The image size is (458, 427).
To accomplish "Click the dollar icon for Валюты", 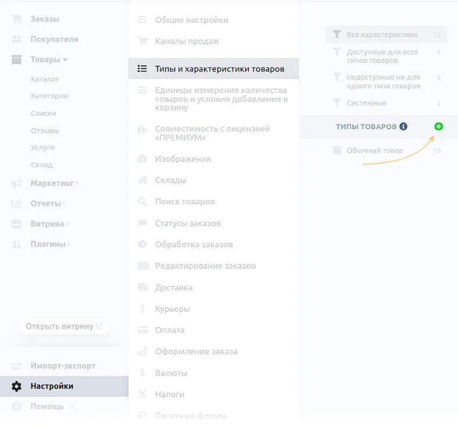I will (142, 373).
